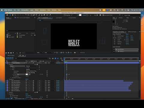Expand layer 2 twirl arrow in timeline
This screenshot has height=108, width=144.
(x=6, y=81)
